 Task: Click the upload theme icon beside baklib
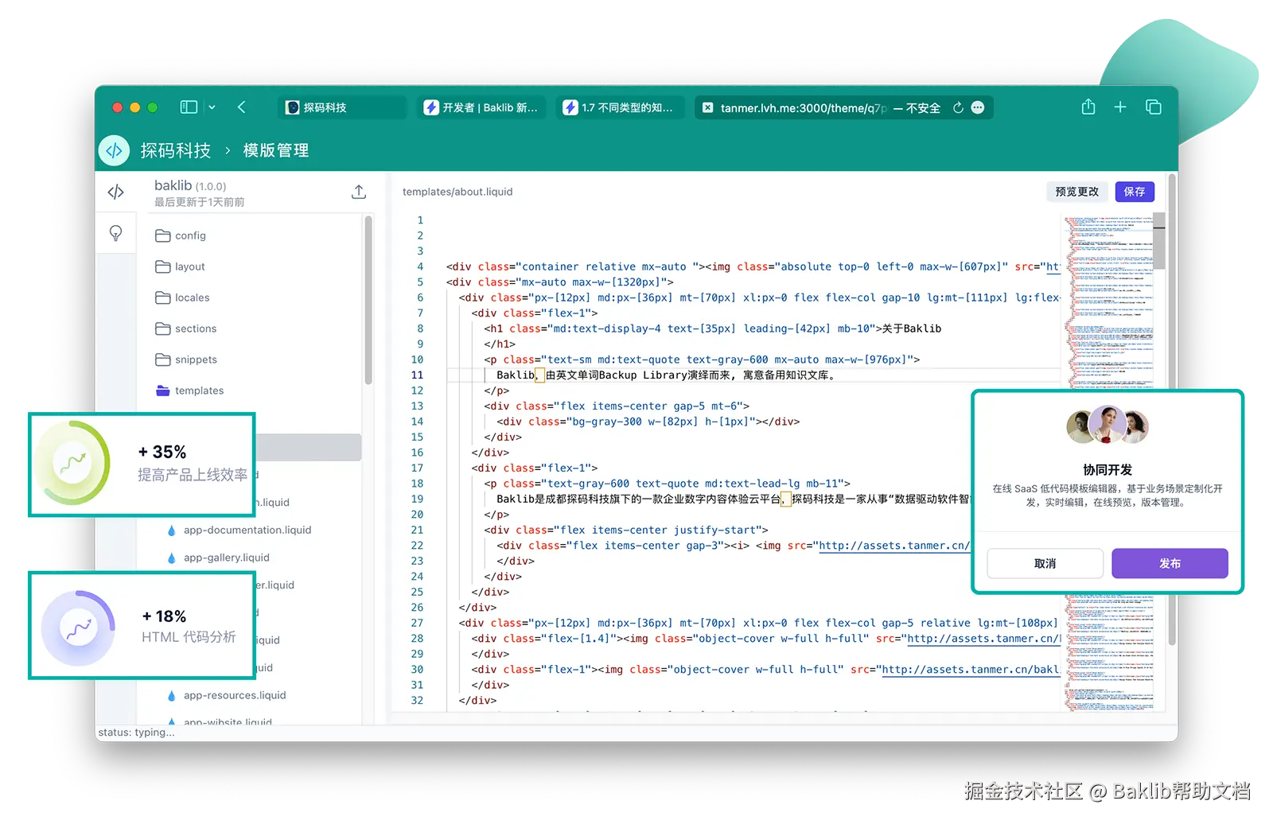[x=359, y=192]
